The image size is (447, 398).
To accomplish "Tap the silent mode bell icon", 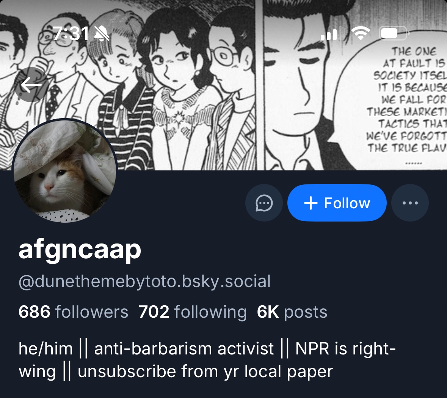I will pyautogui.click(x=102, y=34).
